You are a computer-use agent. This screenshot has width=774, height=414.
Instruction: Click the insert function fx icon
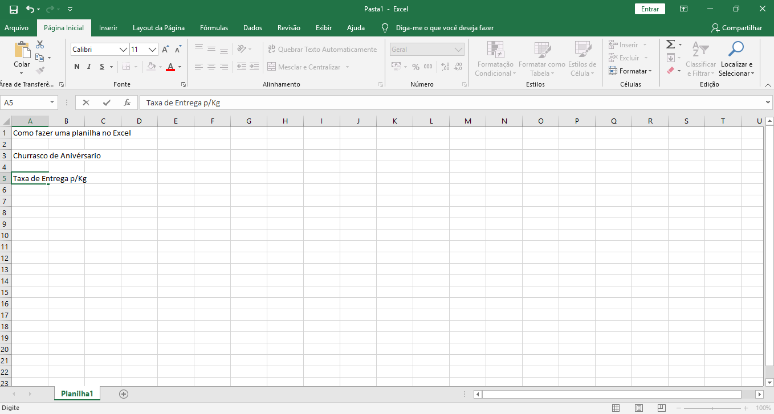pos(127,103)
